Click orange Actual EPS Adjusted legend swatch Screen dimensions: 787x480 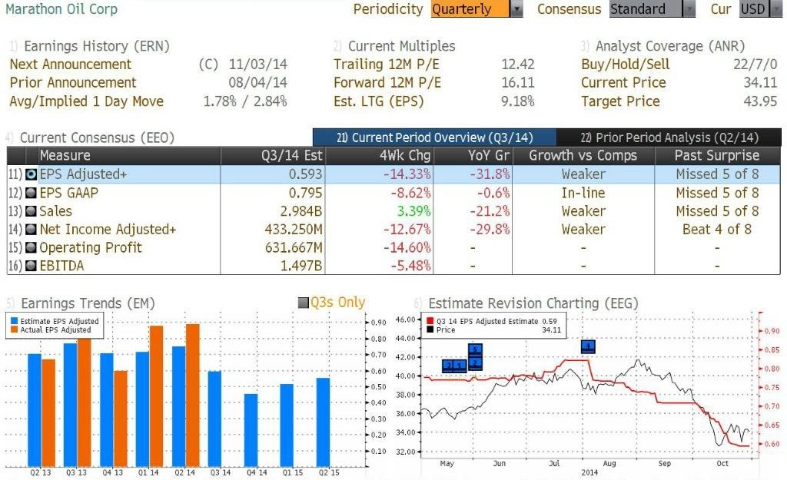pos(14,329)
